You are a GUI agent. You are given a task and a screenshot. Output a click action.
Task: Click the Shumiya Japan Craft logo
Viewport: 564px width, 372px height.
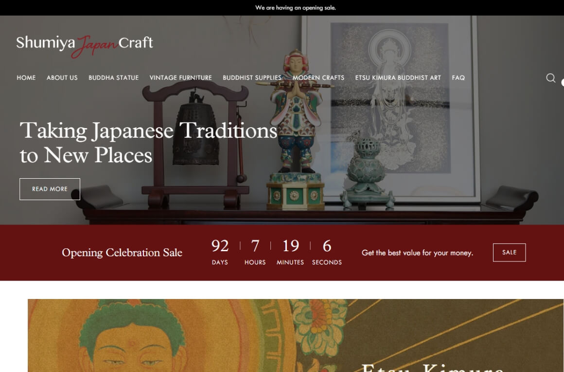coord(85,46)
